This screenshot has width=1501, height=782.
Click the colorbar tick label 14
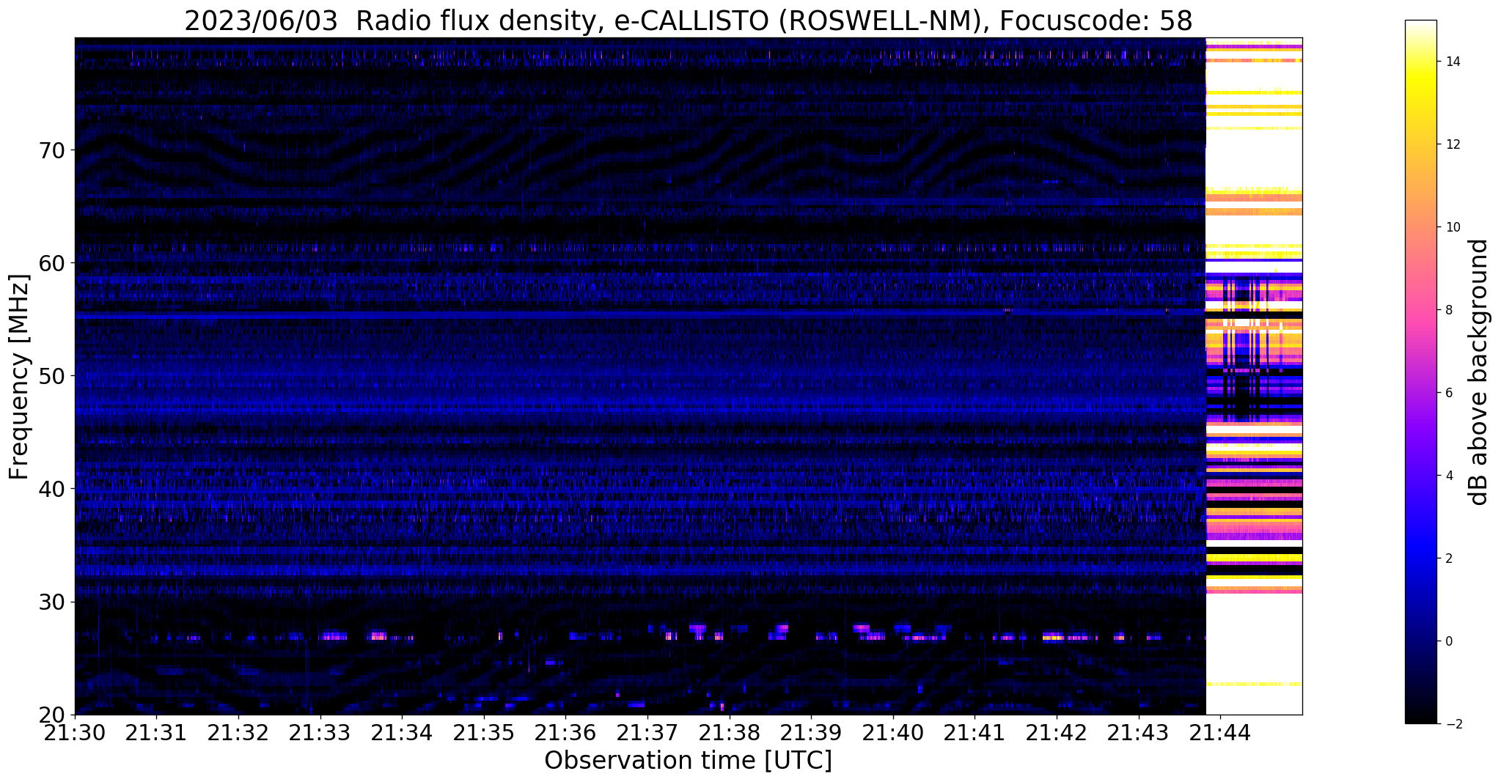[1452, 62]
